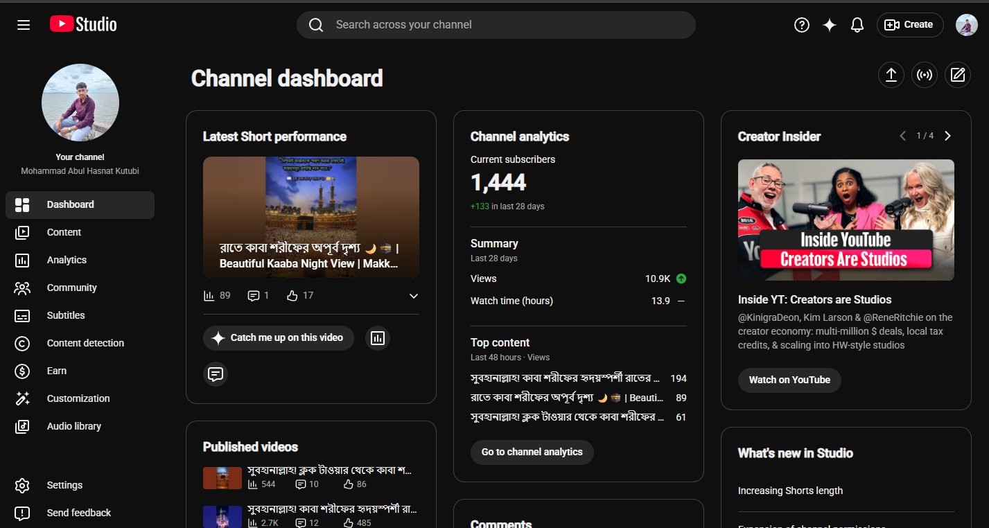The width and height of the screenshot is (989, 528).
Task: Open the top content item with 194 views
Action: pyautogui.click(x=579, y=379)
